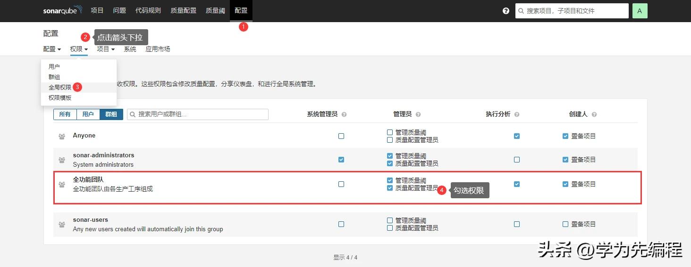The height and width of the screenshot is (267, 691).
Task: Open 代码规则 in the top navigation
Action: (148, 11)
